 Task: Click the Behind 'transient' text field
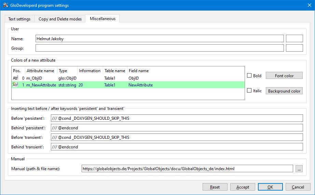coord(177,147)
